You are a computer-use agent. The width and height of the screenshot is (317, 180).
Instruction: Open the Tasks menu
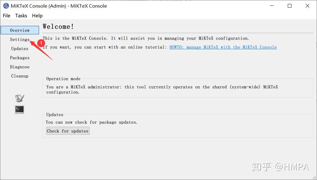[x=21, y=16]
